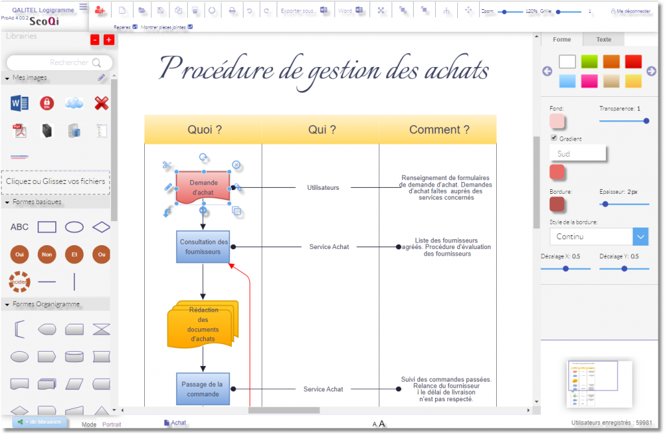Collapse the Formes basiques section
665x435 pixels.
click(7, 202)
